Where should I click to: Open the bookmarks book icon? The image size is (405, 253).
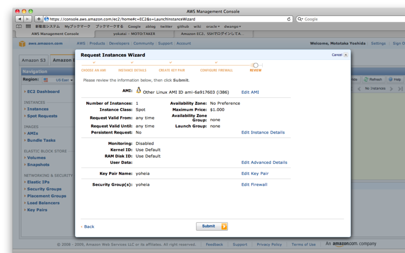pos(19,26)
